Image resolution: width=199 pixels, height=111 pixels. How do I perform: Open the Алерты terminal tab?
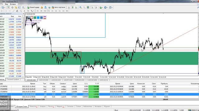[x=43, y=106]
